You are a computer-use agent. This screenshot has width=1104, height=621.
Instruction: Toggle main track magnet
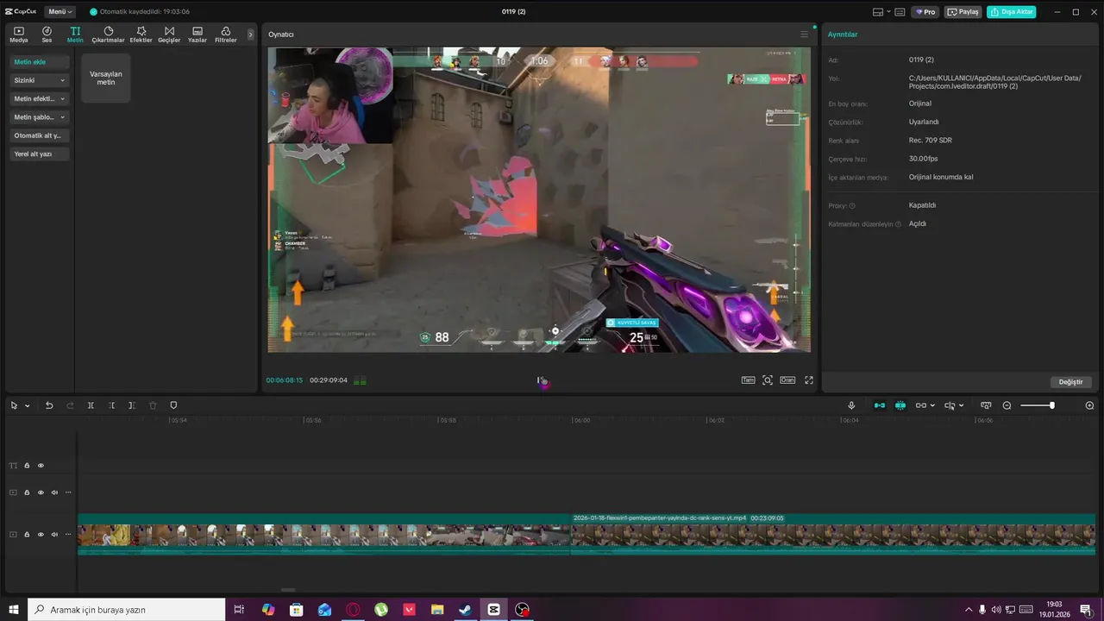click(x=880, y=405)
